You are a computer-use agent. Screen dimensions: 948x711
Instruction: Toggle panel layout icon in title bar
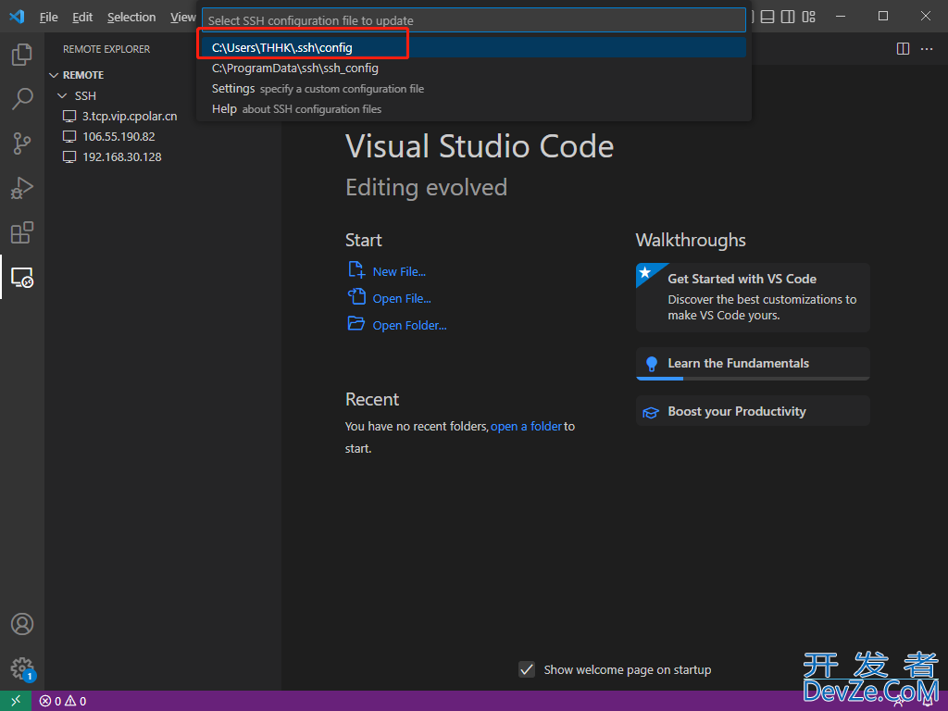point(767,17)
